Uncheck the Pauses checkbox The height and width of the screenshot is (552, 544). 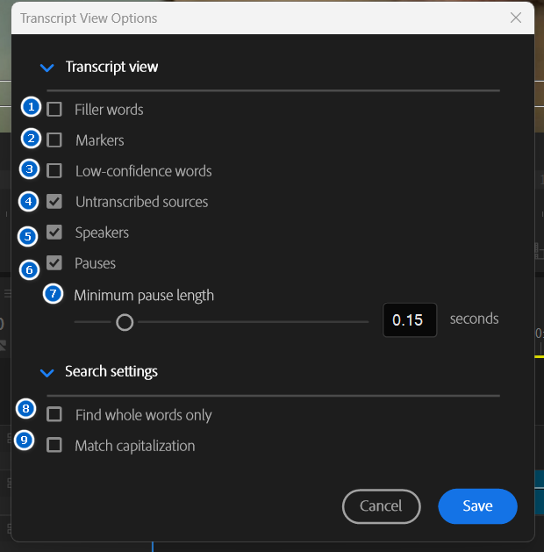[54, 263]
